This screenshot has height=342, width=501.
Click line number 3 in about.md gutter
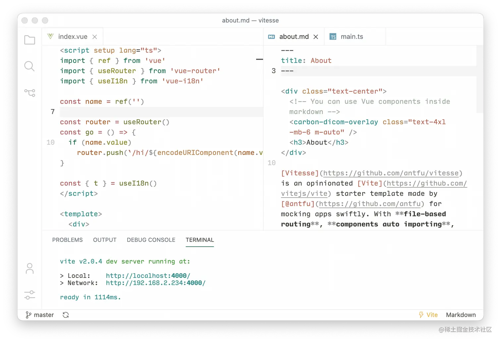(273, 71)
